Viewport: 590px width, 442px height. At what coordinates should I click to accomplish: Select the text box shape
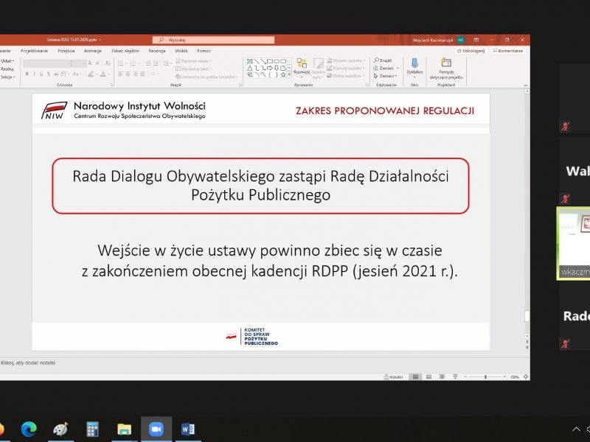click(x=250, y=61)
